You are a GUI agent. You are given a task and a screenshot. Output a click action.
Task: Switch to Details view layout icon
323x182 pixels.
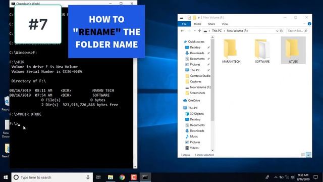tap(303, 155)
